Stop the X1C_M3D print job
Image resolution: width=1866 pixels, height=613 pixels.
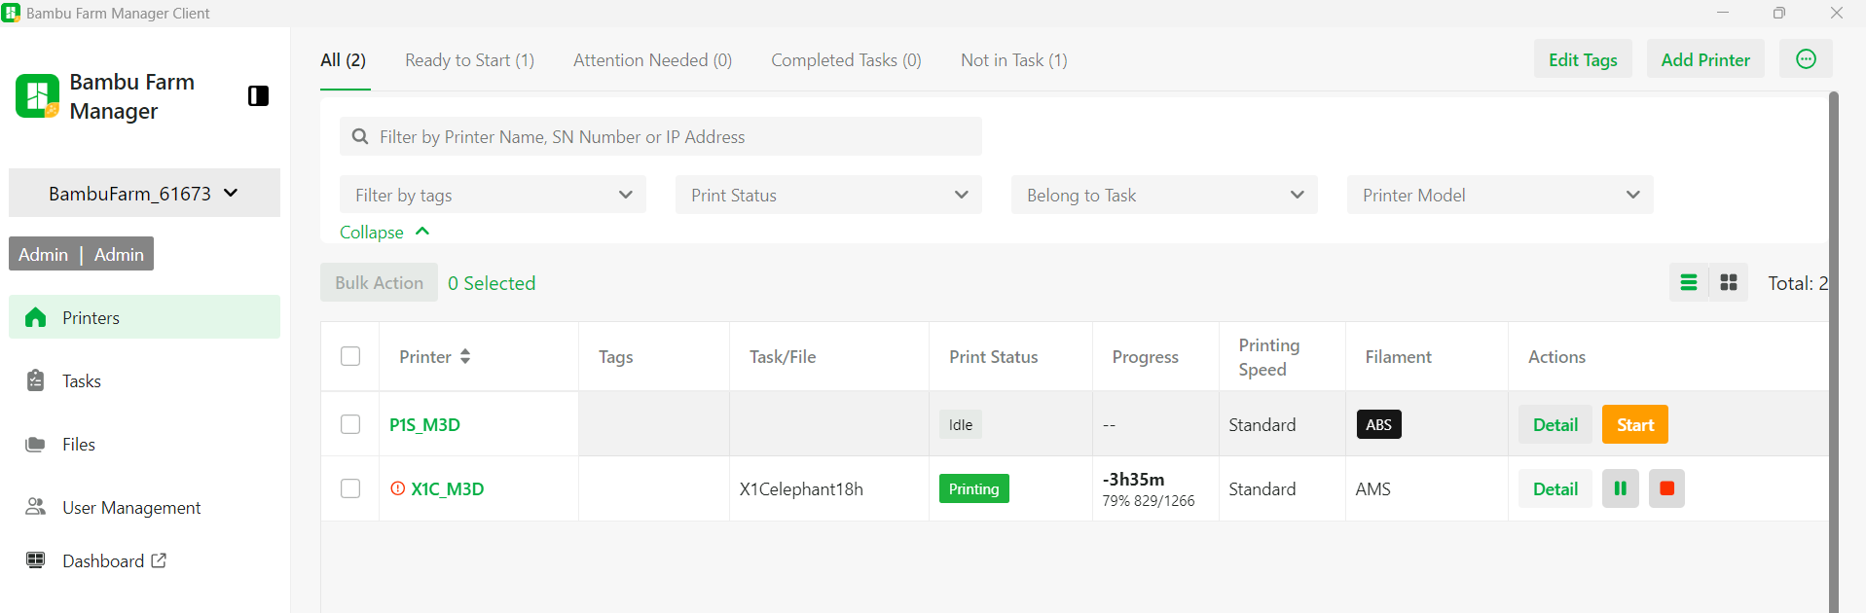tap(1666, 488)
